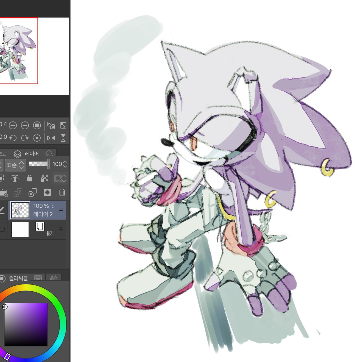The height and width of the screenshot is (362, 358).
Task: Click the fit to screen icon
Action: (63, 126)
